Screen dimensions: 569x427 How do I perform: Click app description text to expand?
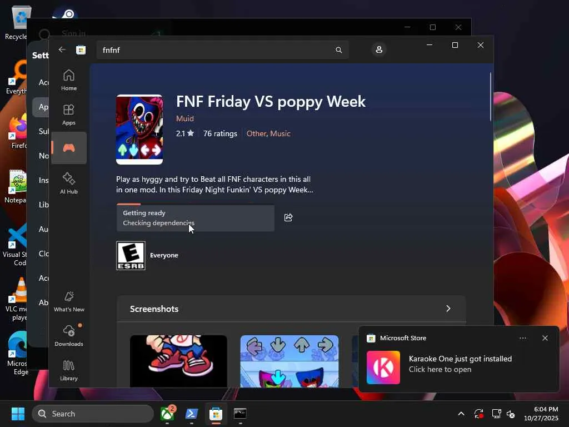pos(214,185)
